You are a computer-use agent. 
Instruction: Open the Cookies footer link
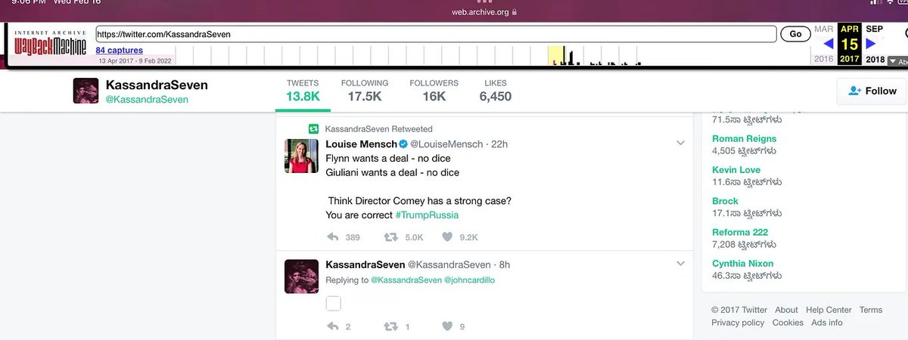pos(788,323)
